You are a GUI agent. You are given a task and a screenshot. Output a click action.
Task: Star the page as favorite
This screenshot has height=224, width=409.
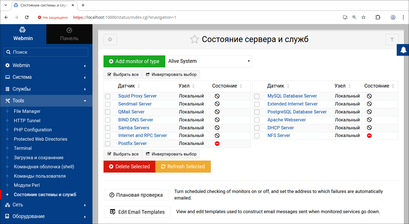click(x=194, y=39)
